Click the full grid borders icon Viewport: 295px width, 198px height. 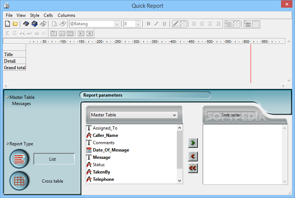(70, 33)
